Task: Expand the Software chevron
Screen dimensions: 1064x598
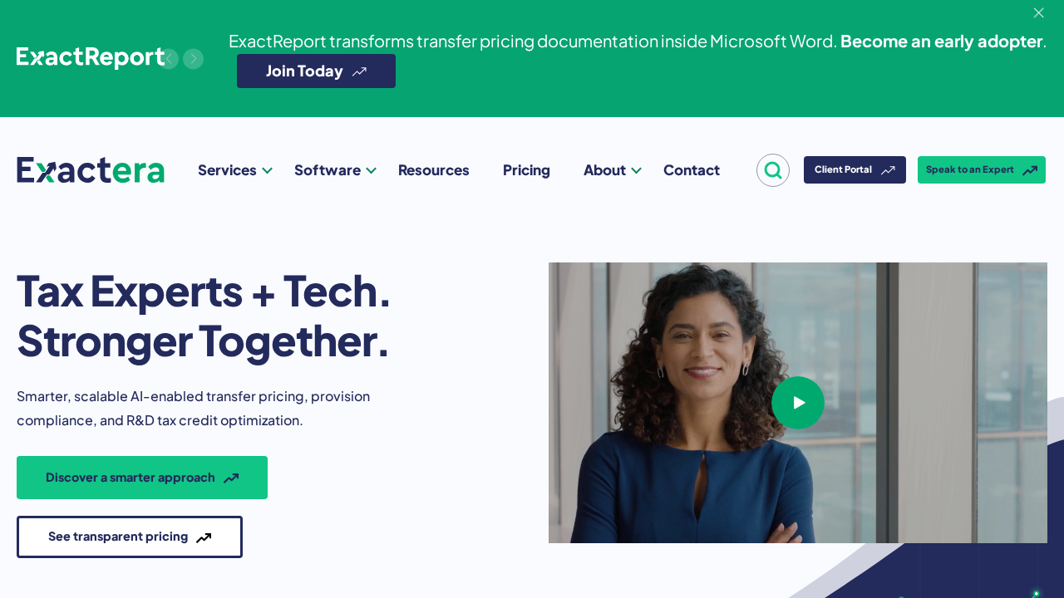Action: click(x=372, y=170)
